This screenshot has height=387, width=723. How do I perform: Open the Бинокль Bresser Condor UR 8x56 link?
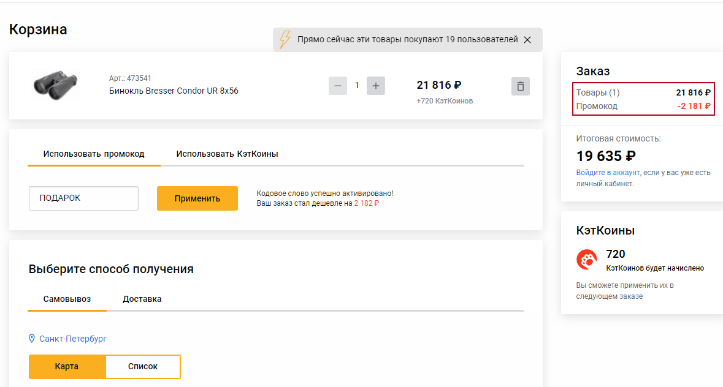coord(174,91)
